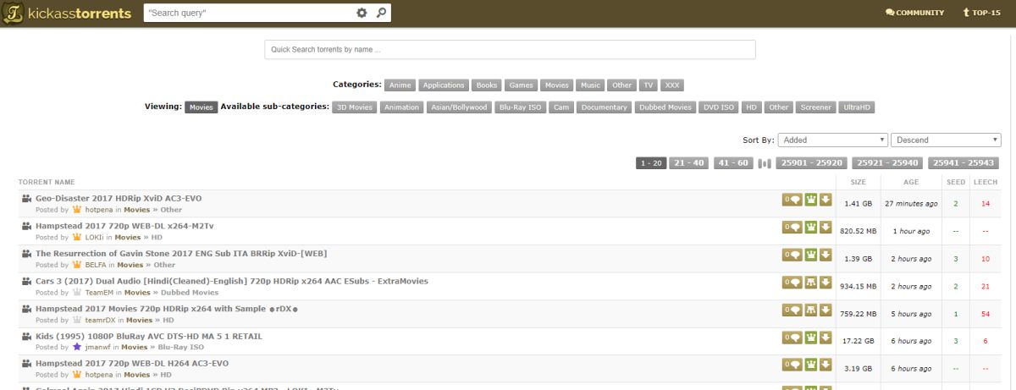Image resolution: width=1016 pixels, height=390 pixels.
Task: Open Geo-Disaster 2017 HDRip XviD torrent page
Action: [119, 198]
